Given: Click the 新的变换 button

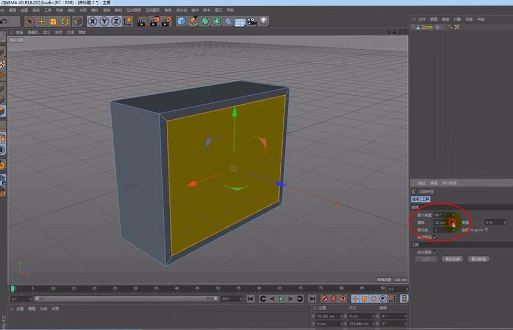Looking at the screenshot, I should pos(454,259).
